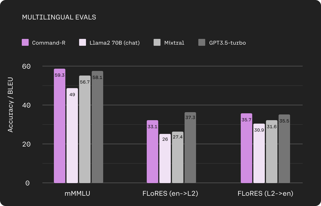Click the GPT3.5-turbo mMMLU bar showing 58.1
Image resolution: width=321 pixels, height=206 pixels.
coord(97,127)
